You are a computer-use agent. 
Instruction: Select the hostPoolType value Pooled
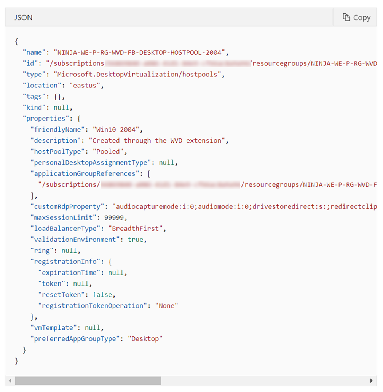click(x=109, y=151)
